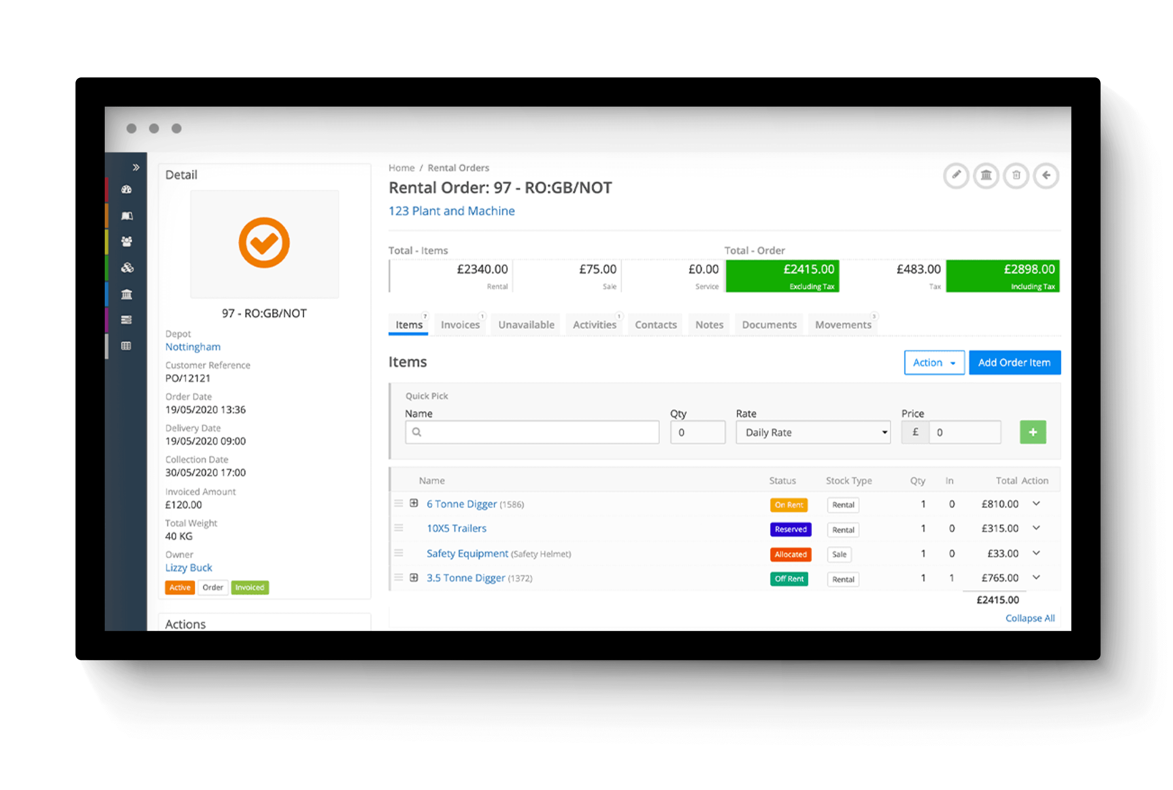Image resolution: width=1173 pixels, height=790 pixels.
Task: Expand the 6 Tonne Digger row details
Action: tap(414, 503)
